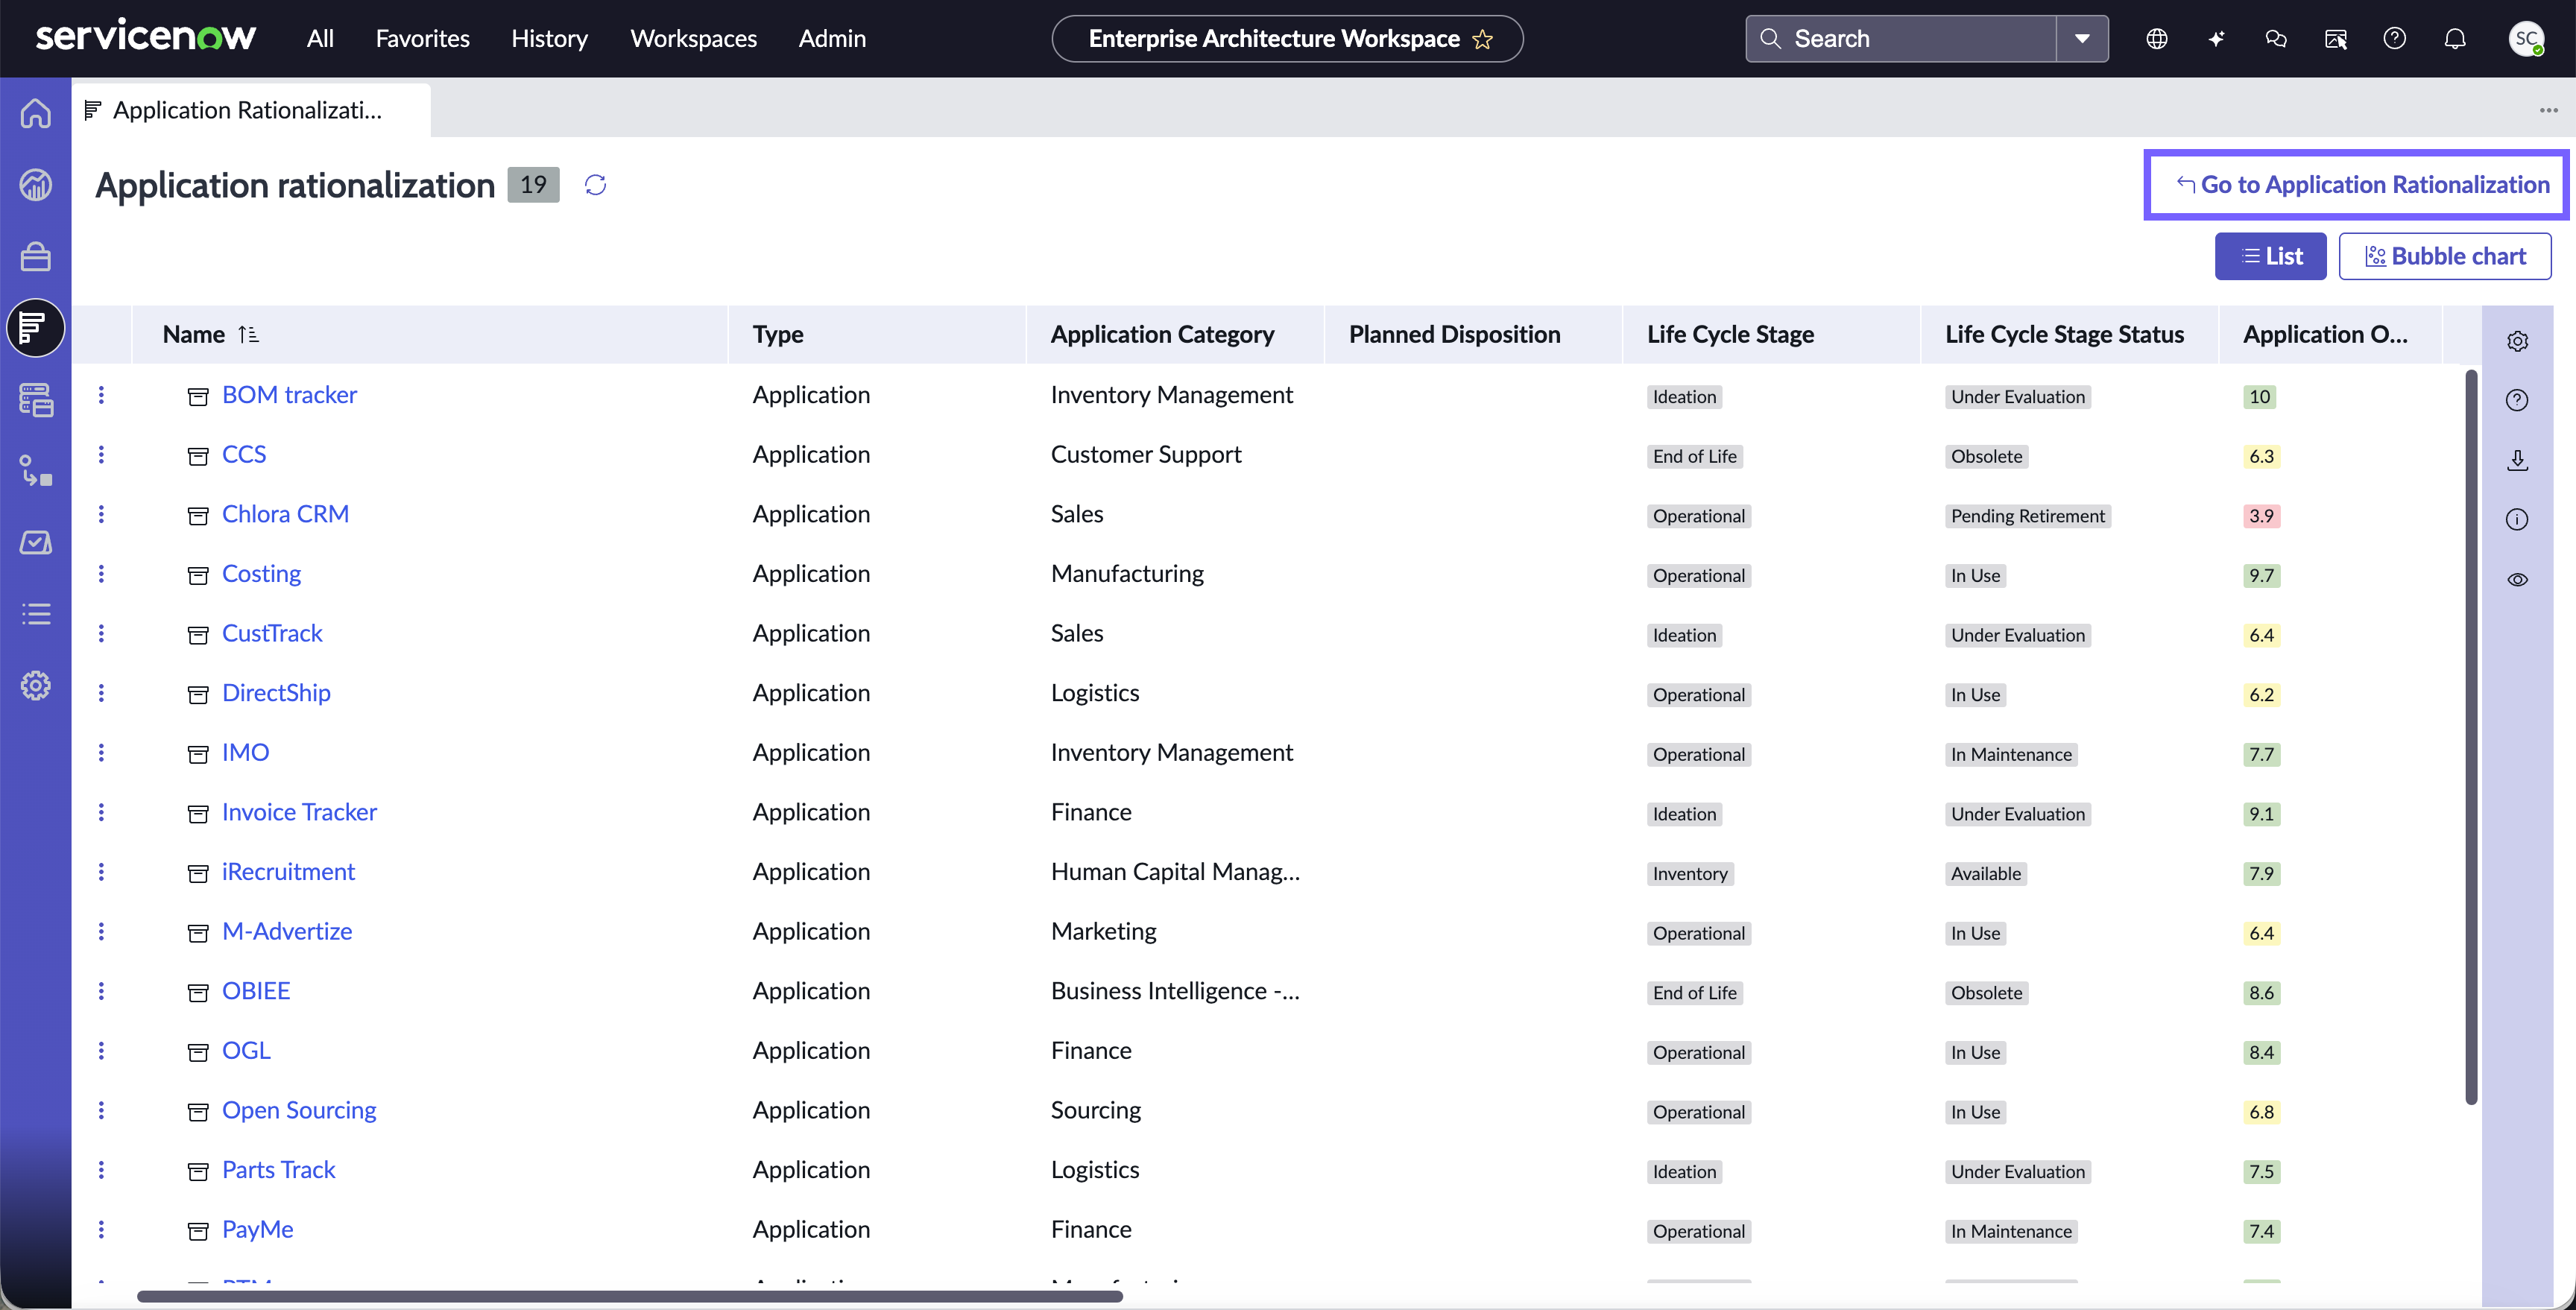Open the workflow nodes icon in sidebar
Viewport: 2576px width, 1310px height.
36,471
